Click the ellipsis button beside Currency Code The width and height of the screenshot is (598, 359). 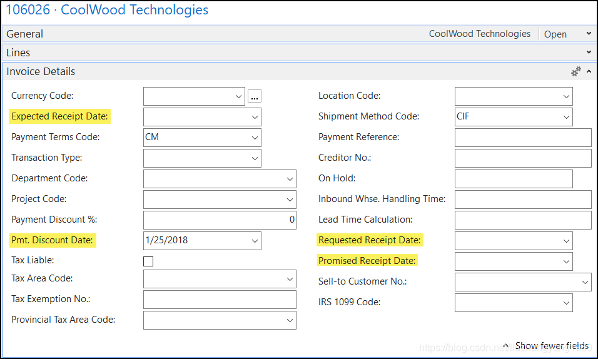pyautogui.click(x=255, y=96)
